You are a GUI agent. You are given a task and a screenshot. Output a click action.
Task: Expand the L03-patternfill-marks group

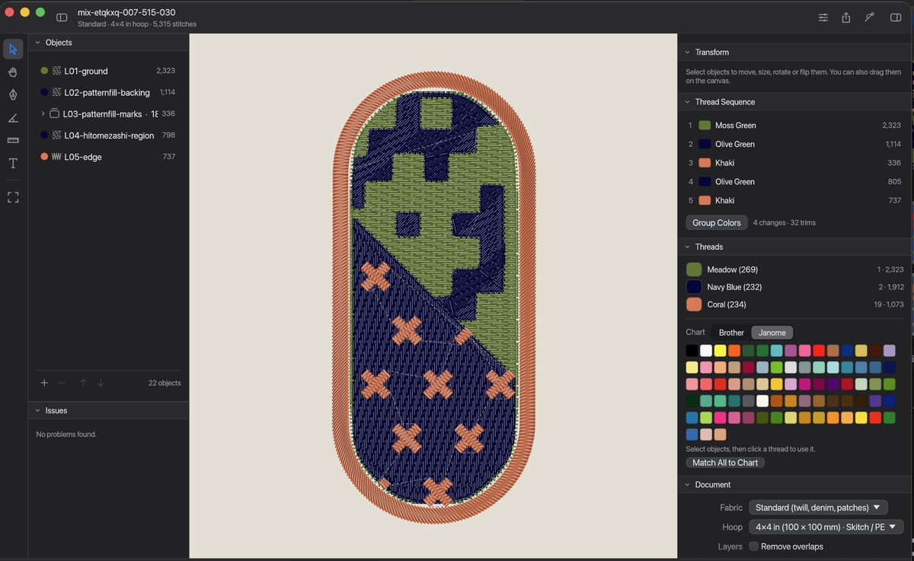(43, 113)
